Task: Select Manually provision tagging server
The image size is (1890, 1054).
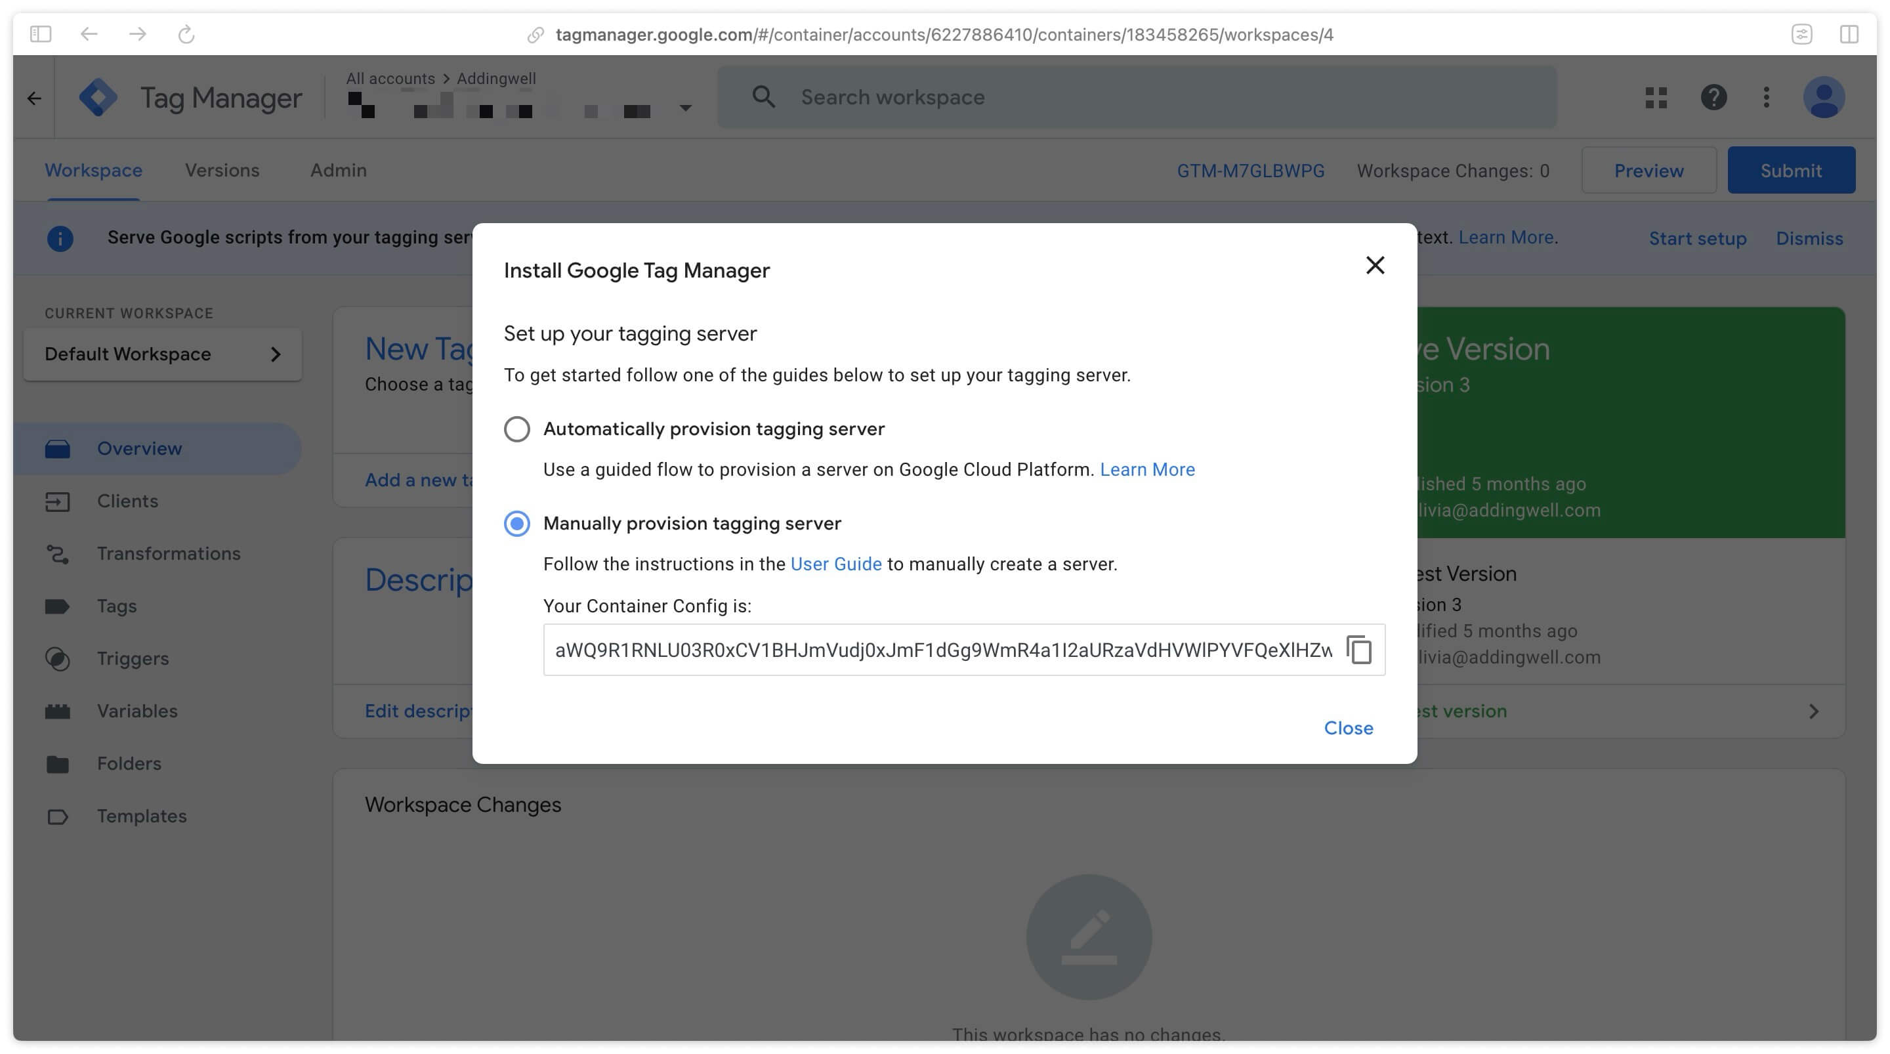Action: pos(515,522)
